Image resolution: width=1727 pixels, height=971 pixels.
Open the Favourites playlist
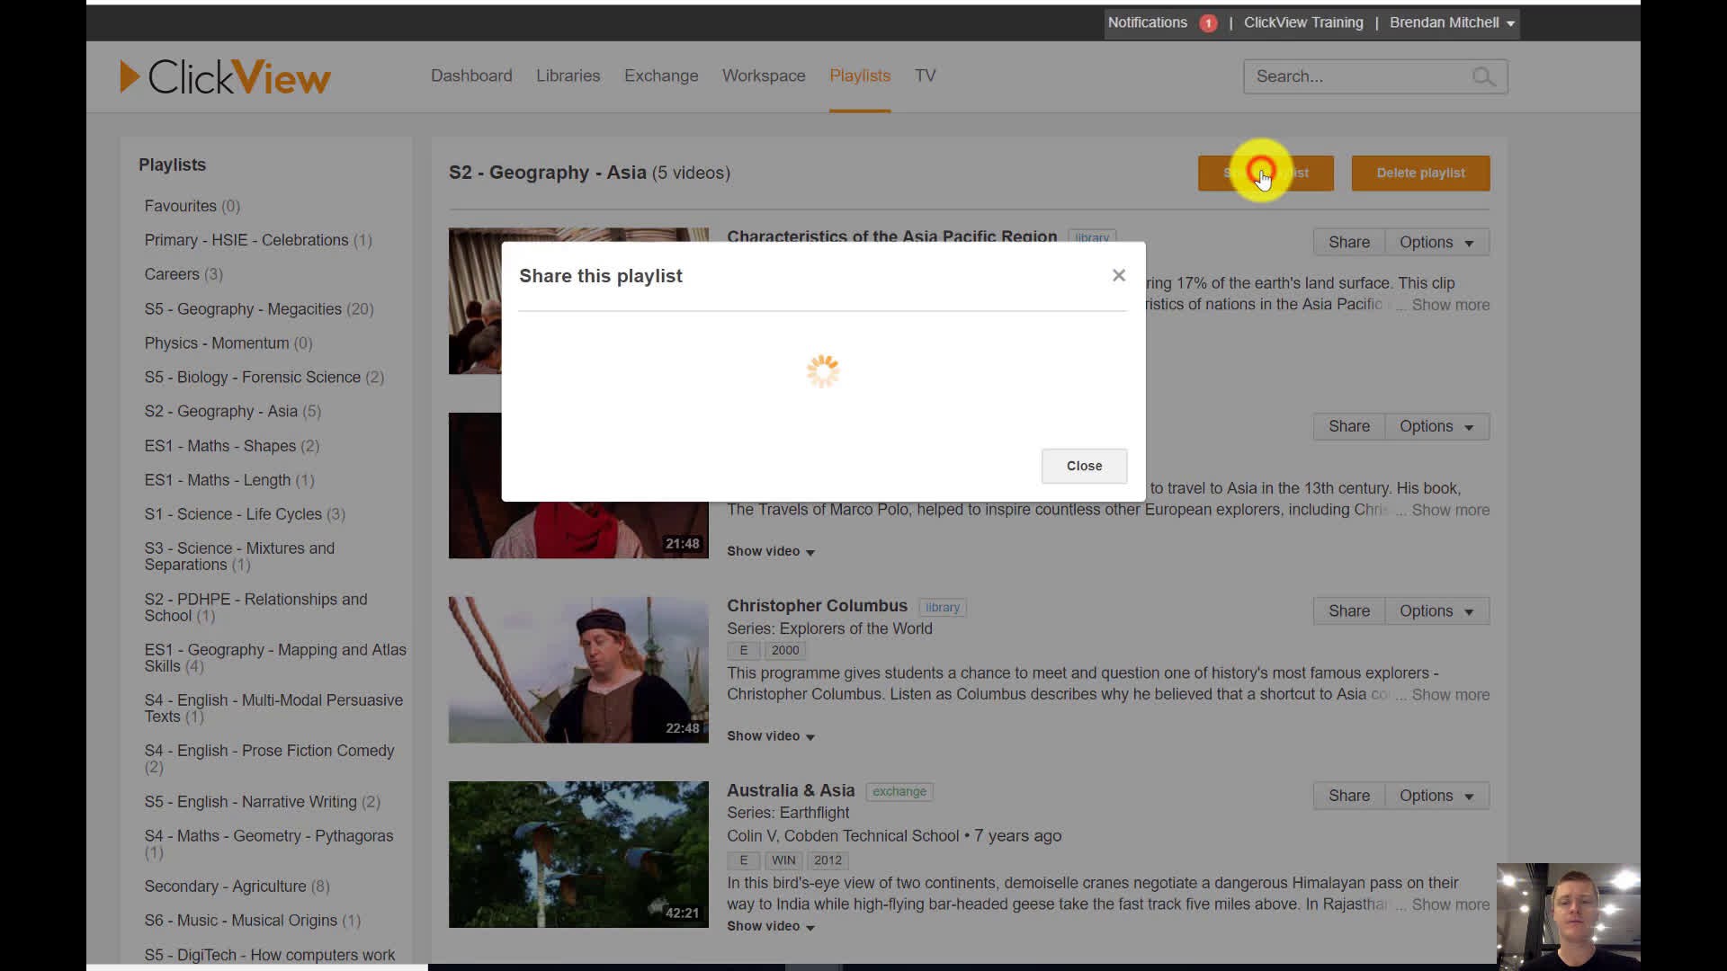pyautogui.click(x=192, y=206)
